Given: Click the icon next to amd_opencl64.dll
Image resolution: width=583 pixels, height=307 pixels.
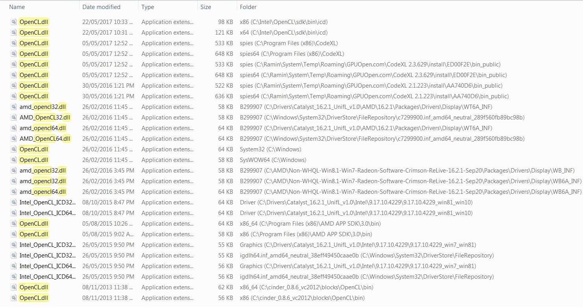Looking at the screenshot, I should pos(13,128).
